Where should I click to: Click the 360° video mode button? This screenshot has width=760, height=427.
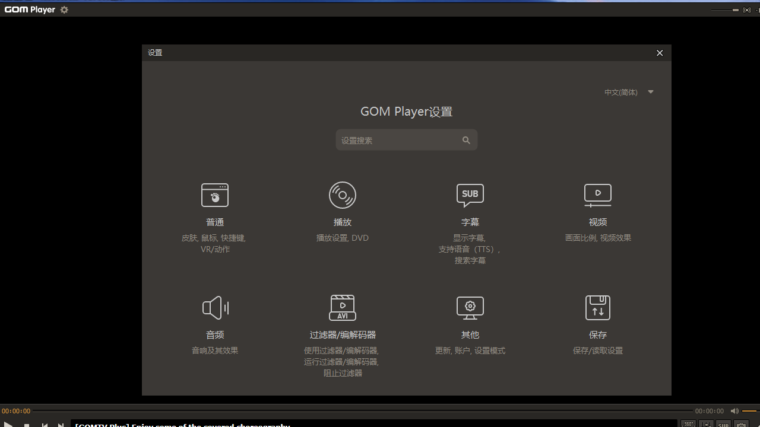pyautogui.click(x=688, y=425)
